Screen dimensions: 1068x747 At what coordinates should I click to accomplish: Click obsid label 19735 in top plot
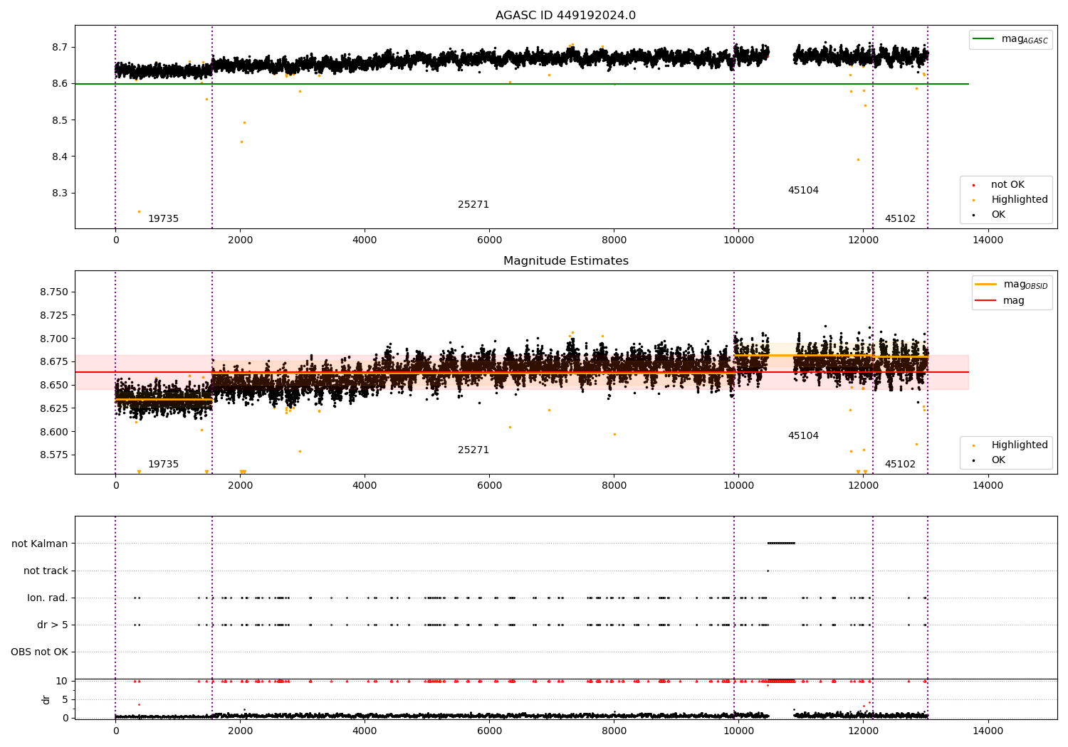(163, 219)
